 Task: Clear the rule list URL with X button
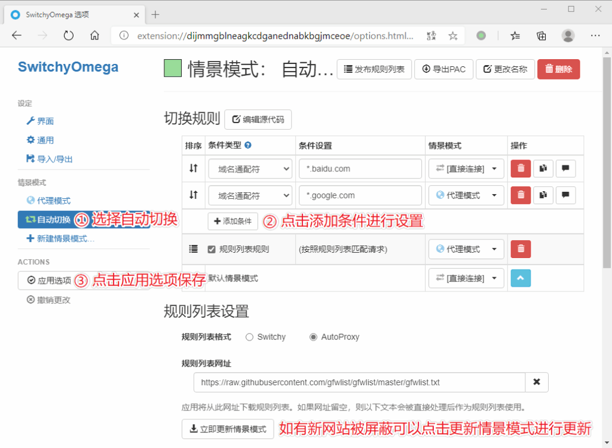(x=536, y=382)
